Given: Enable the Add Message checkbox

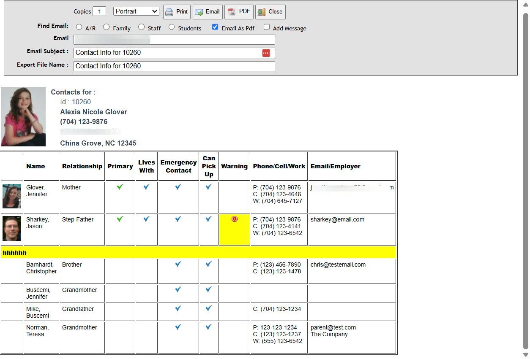Looking at the screenshot, I should 267,27.
